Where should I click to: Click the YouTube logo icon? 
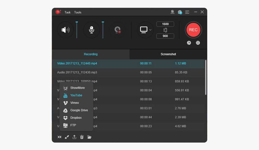(65, 95)
